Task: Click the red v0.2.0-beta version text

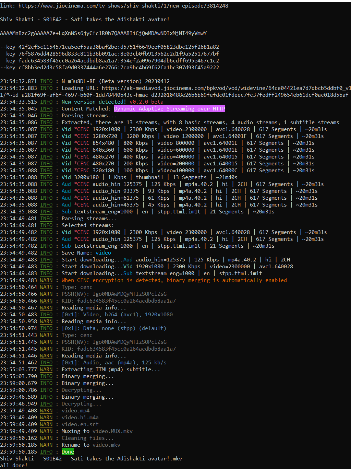Action: pos(146,102)
